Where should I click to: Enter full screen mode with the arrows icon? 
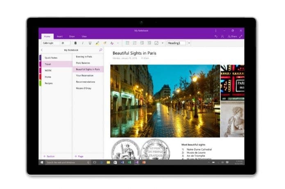(241, 36)
